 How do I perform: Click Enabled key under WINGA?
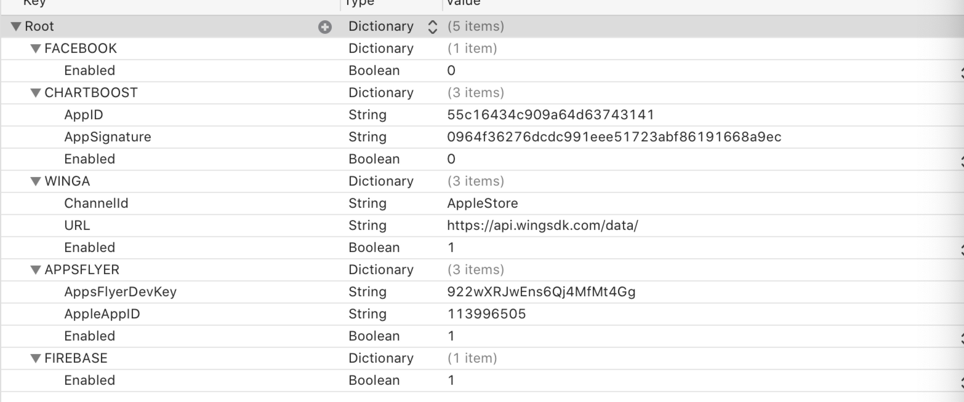(90, 248)
